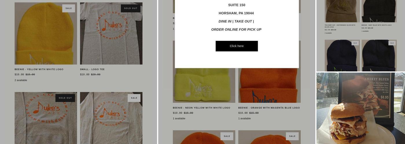Click the SALE badge on the long-sleeve logo shirt

pyautogui.click(x=134, y=98)
